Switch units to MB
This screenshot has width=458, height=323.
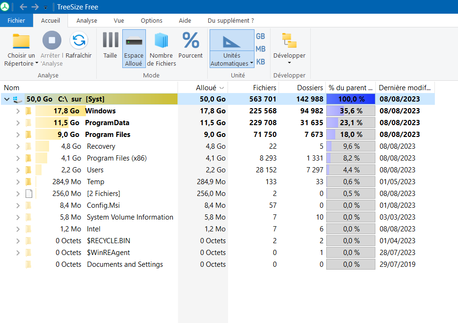coord(261,49)
